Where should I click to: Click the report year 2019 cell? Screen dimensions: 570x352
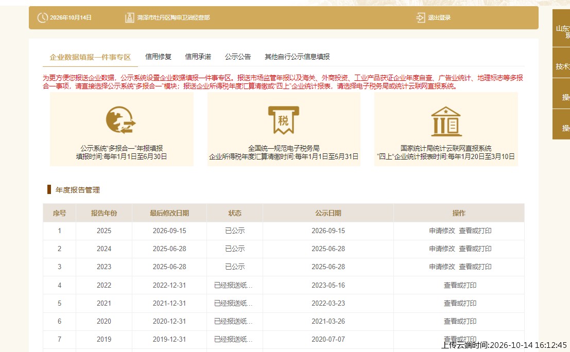pyautogui.click(x=104, y=339)
